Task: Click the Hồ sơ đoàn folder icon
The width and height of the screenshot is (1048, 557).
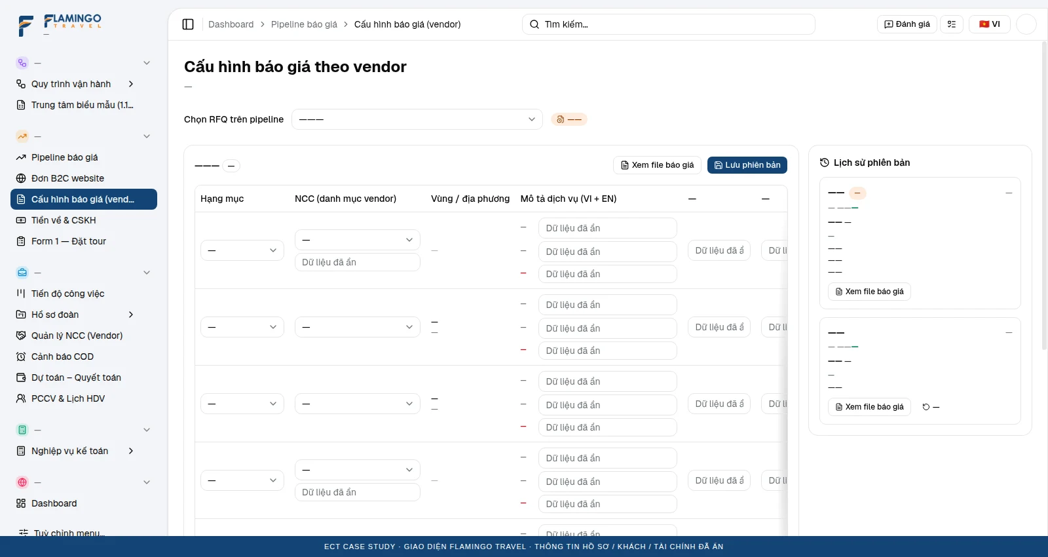Action: tap(21, 315)
